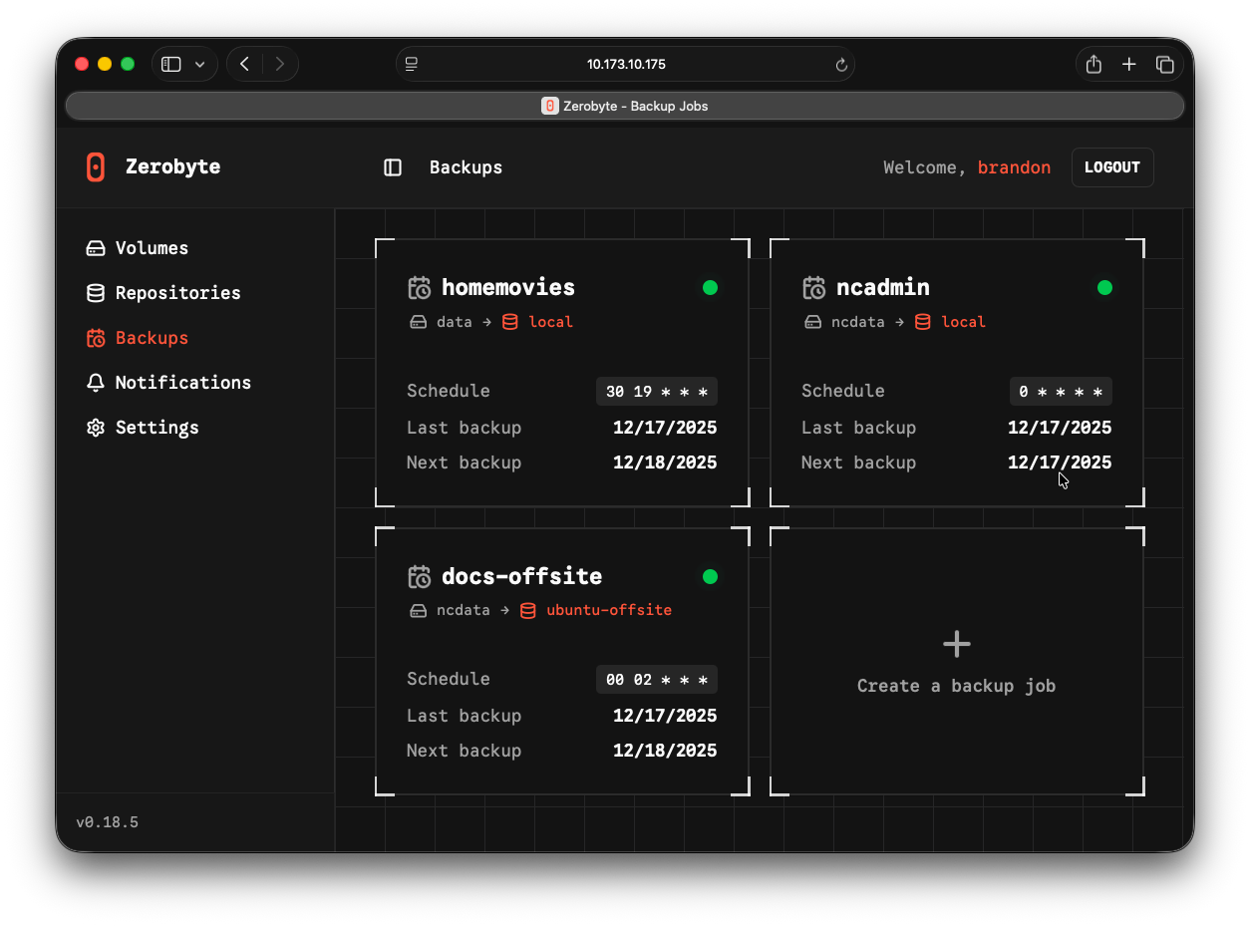Click the address bar showing 10.173.10.175
The width and height of the screenshot is (1250, 926).
pyautogui.click(x=625, y=64)
